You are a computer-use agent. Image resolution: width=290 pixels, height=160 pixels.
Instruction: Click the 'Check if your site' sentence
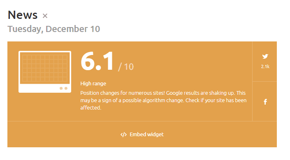206,101
